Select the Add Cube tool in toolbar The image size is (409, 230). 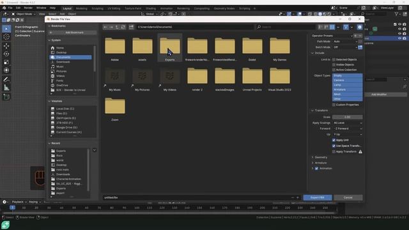(6, 97)
